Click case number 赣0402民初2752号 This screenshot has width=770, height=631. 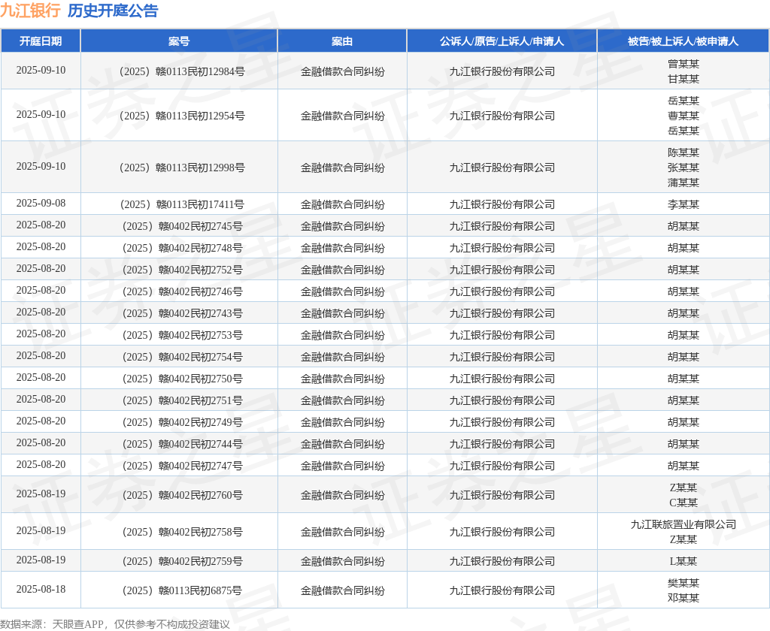[182, 270]
